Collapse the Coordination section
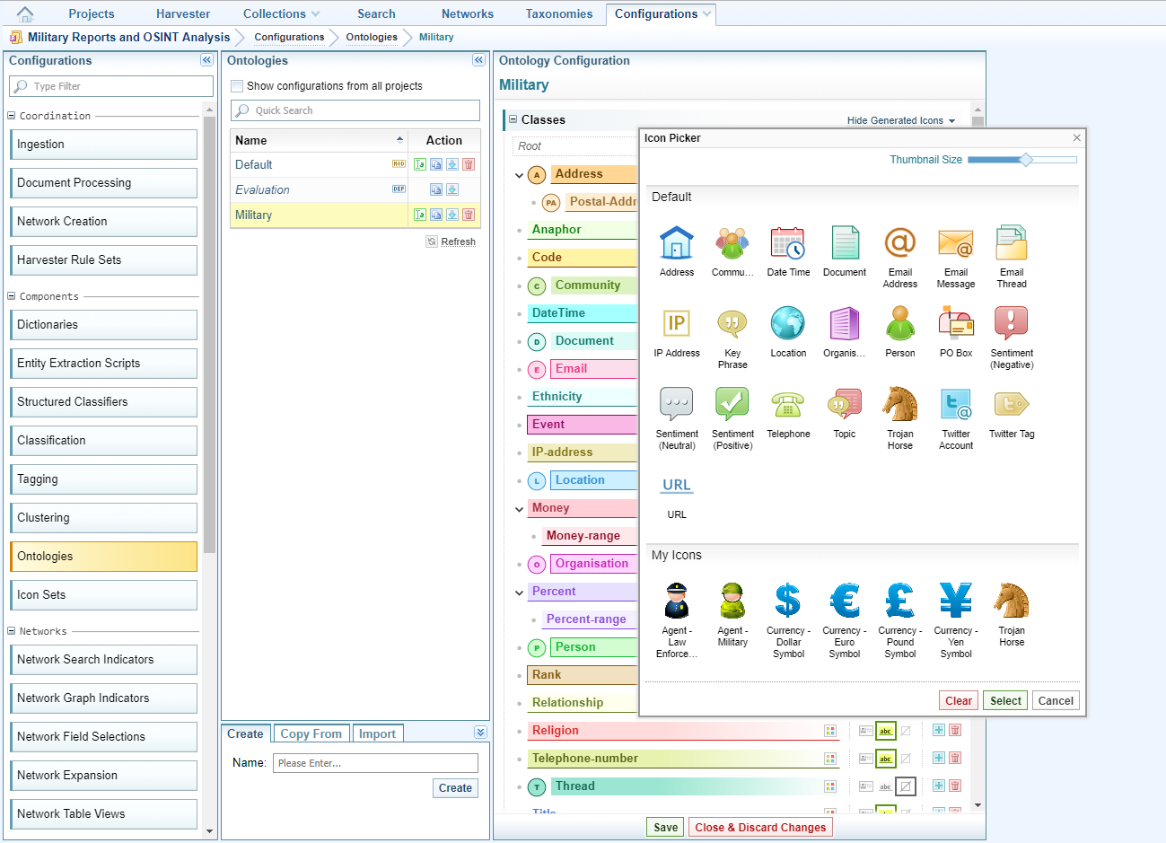This screenshot has height=843, width=1166. 12,116
